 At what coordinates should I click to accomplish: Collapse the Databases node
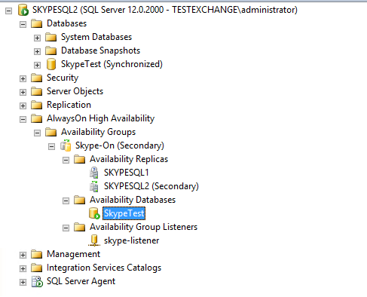[x=23, y=24]
